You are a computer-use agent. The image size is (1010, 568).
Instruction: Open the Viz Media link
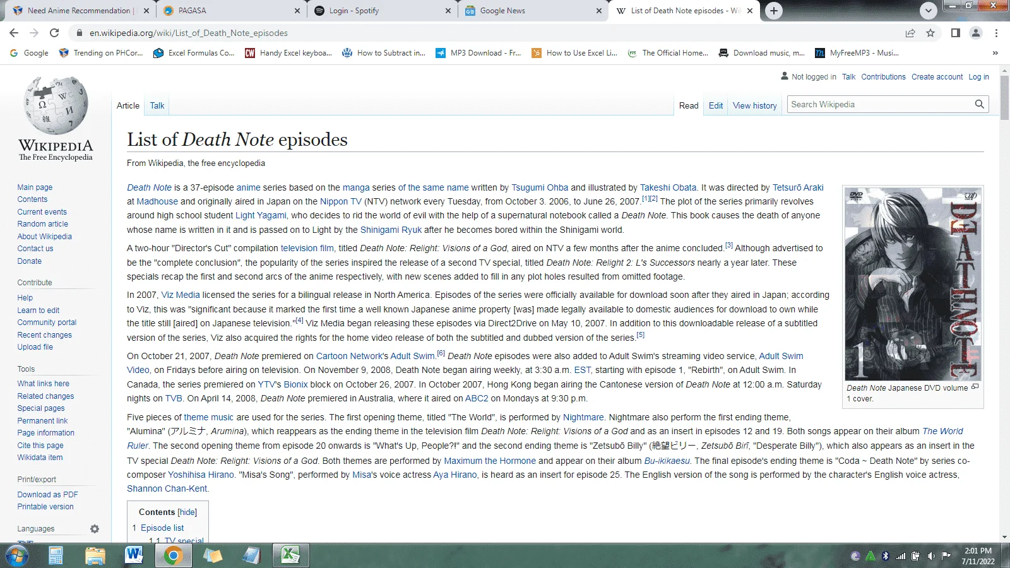tap(181, 295)
